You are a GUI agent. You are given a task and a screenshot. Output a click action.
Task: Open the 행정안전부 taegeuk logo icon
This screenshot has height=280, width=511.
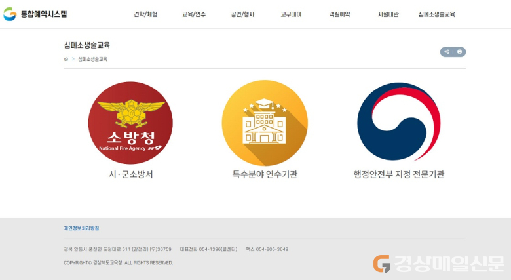click(x=399, y=122)
